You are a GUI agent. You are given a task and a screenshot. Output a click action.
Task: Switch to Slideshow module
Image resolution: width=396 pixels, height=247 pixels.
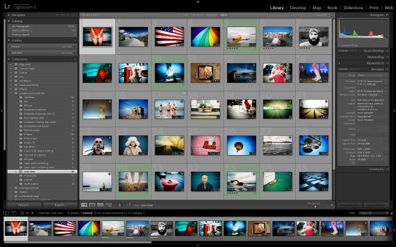click(353, 8)
